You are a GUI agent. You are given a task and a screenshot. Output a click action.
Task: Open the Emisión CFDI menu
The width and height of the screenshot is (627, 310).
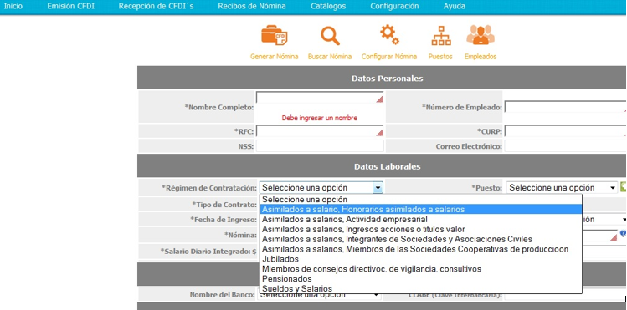[71, 7]
